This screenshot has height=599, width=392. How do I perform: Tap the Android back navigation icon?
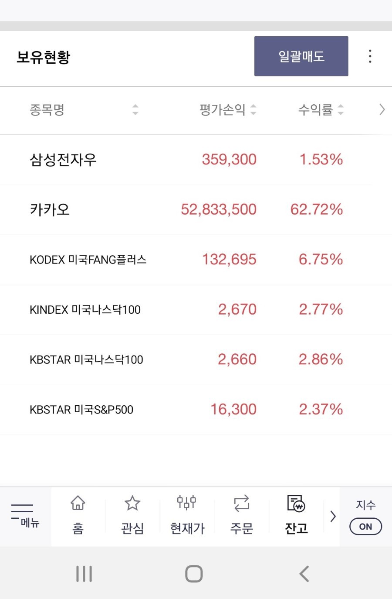pyautogui.click(x=304, y=574)
